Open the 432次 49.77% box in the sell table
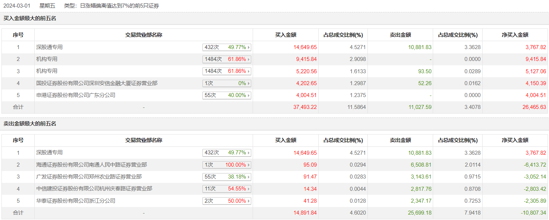 (227, 153)
